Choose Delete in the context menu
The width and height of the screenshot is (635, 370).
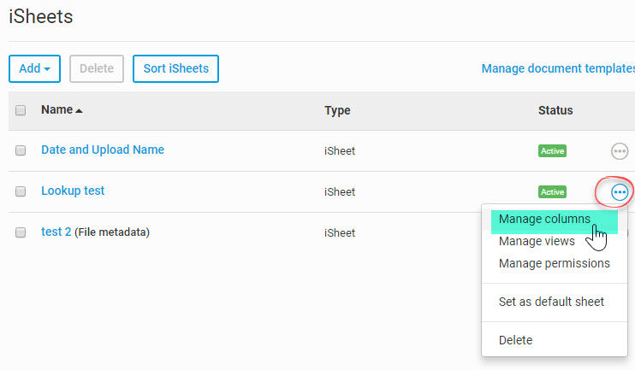pos(515,340)
